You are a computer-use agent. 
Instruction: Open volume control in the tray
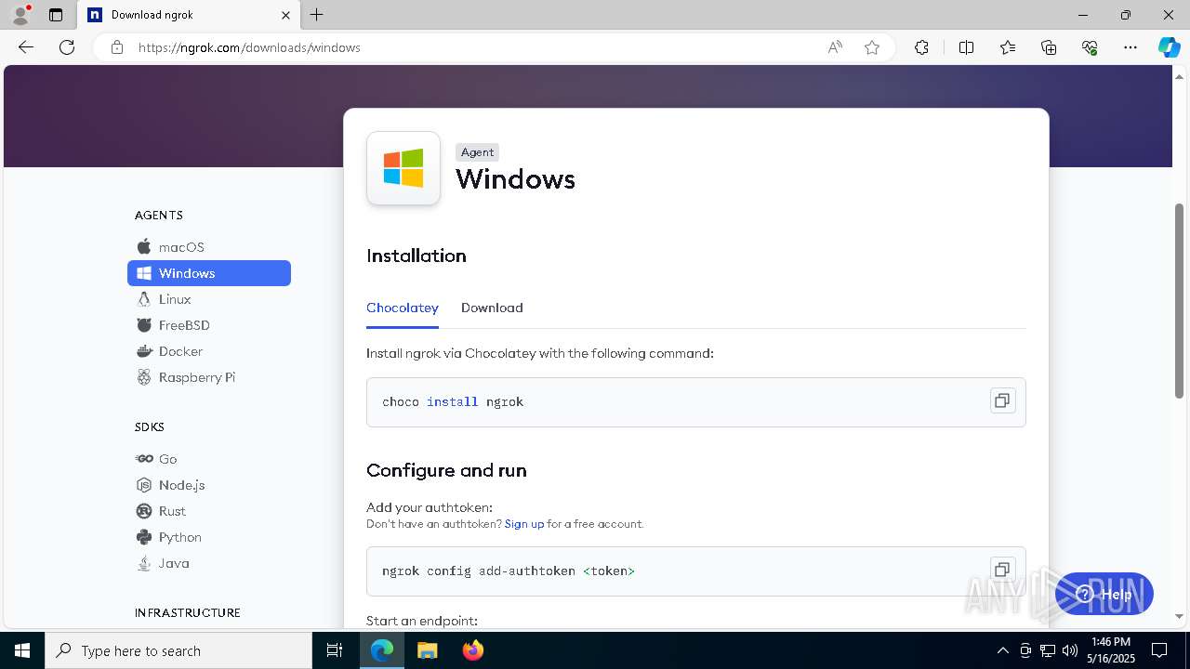[1070, 650]
